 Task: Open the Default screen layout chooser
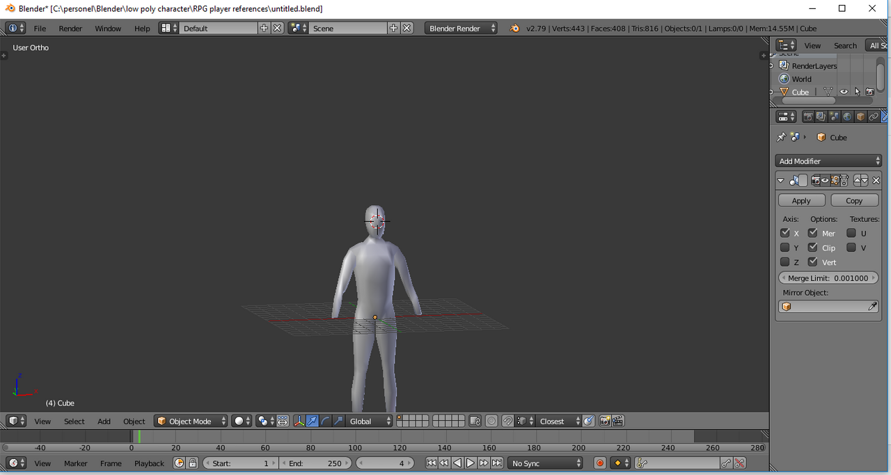[x=169, y=29]
